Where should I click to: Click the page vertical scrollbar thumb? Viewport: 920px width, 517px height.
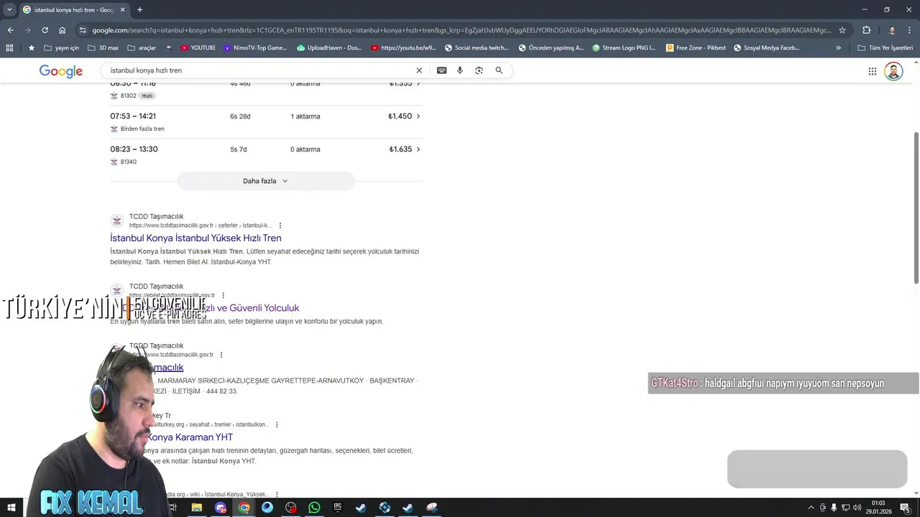(x=916, y=208)
